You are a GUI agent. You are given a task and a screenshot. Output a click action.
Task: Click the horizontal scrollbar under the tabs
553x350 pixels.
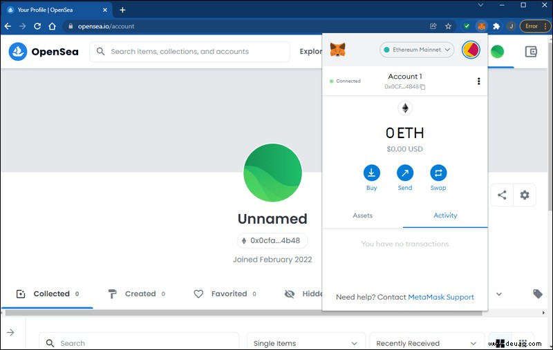click(243, 313)
